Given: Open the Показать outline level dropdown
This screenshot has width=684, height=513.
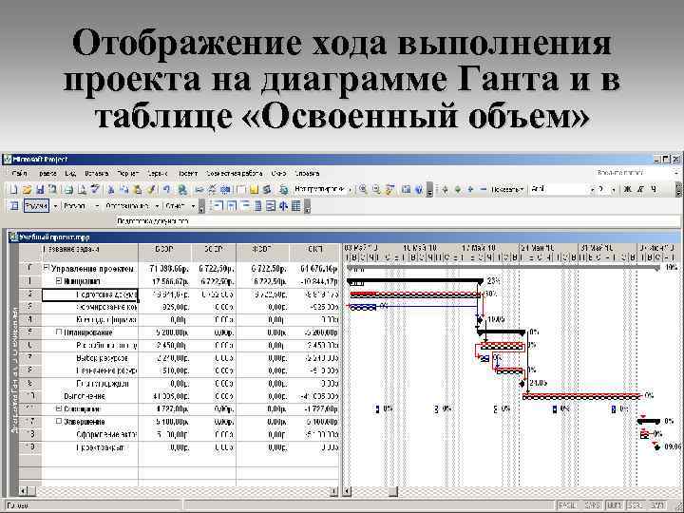Looking at the screenshot, I should [507, 189].
